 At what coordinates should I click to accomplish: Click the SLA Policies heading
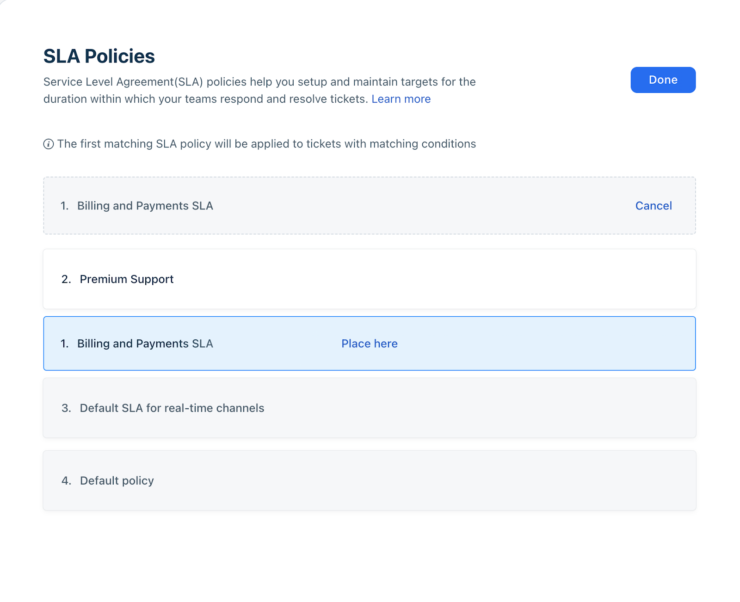[x=99, y=56]
